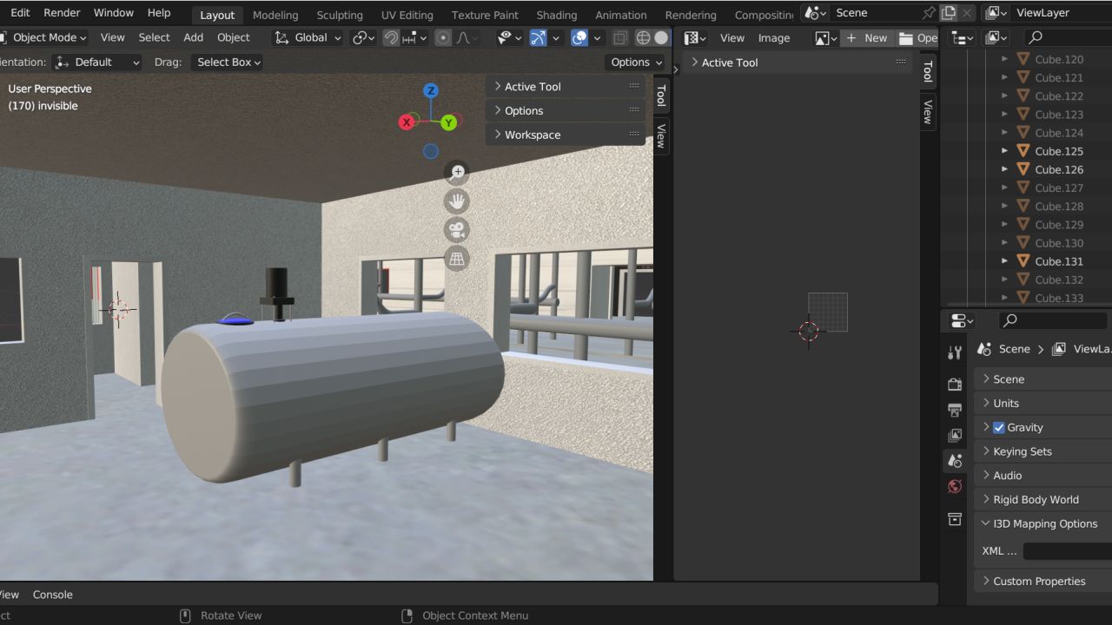Click the Cube.125 mesh icon
The width and height of the screenshot is (1112, 625).
1023,151
